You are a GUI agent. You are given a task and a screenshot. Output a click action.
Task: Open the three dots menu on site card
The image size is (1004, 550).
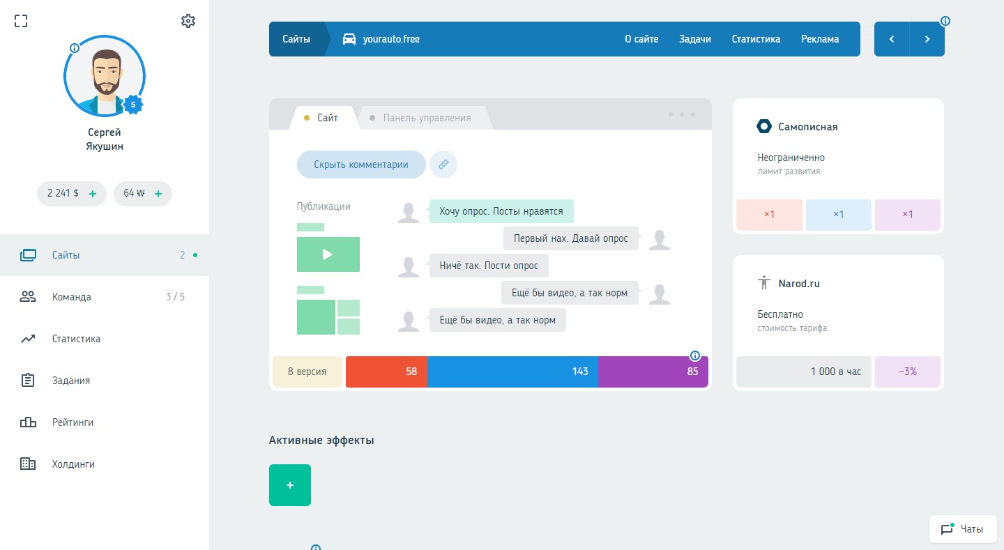click(681, 114)
